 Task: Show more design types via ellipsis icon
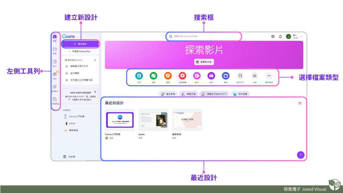coord(269,76)
